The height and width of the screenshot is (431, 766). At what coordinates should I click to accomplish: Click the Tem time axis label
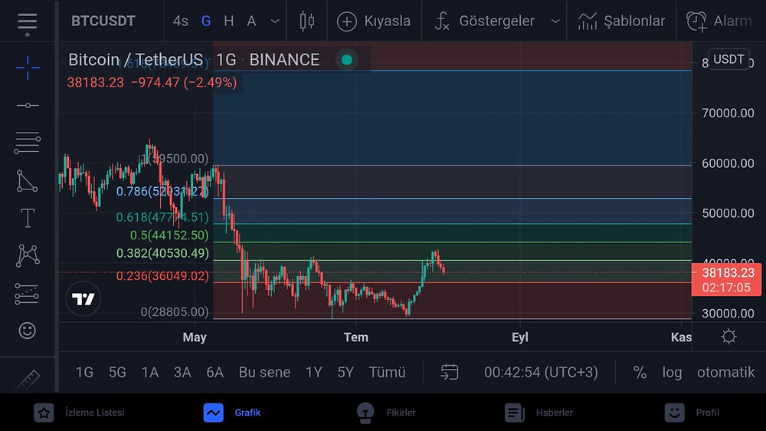[355, 337]
